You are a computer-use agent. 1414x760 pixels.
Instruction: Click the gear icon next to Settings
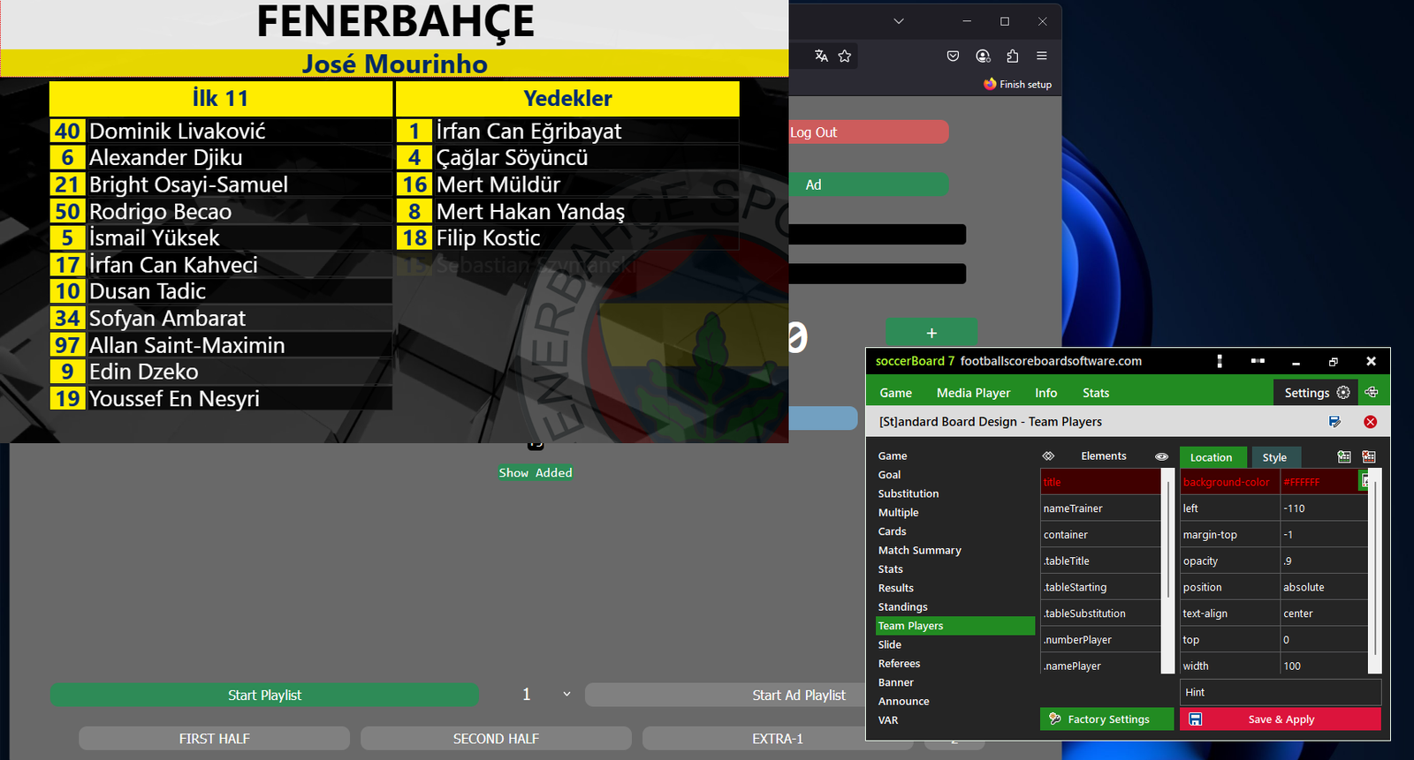pyautogui.click(x=1343, y=392)
